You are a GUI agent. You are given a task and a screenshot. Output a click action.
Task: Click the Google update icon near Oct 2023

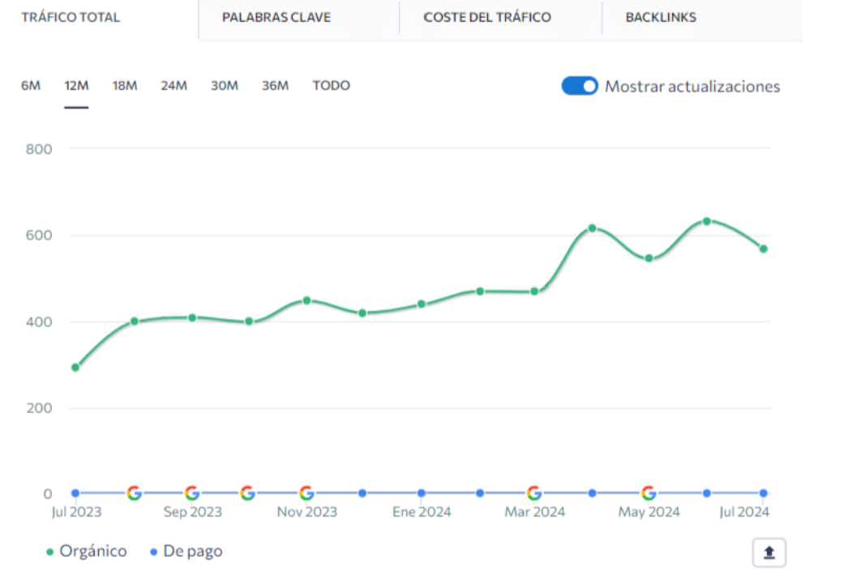click(x=248, y=493)
